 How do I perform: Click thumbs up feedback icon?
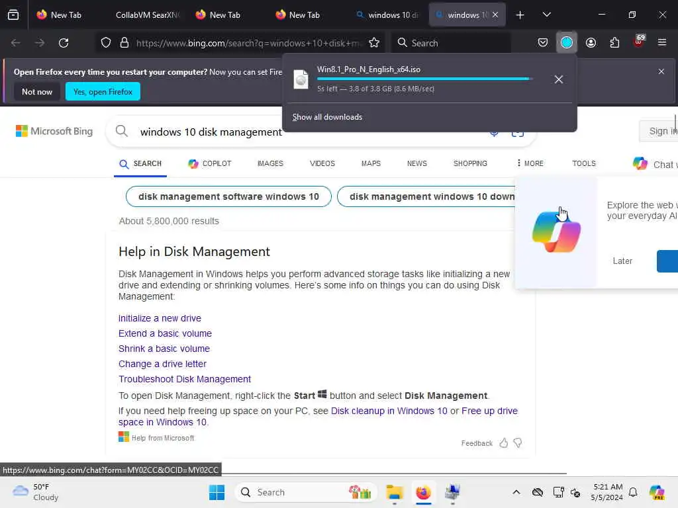coord(503,443)
